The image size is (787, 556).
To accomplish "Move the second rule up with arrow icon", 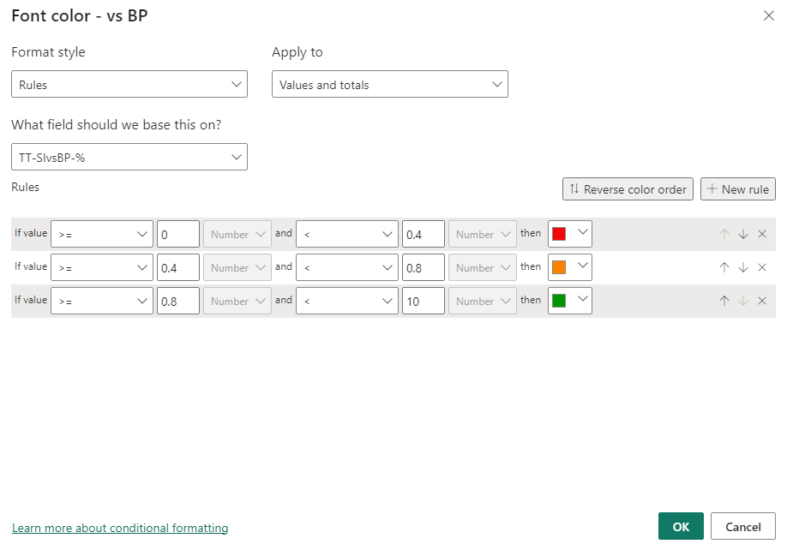I will point(724,268).
